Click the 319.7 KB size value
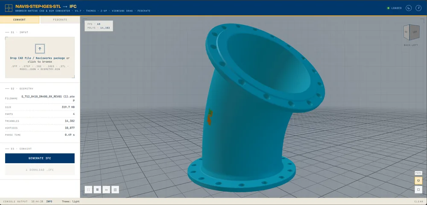The image size is (427, 205). pos(68,107)
